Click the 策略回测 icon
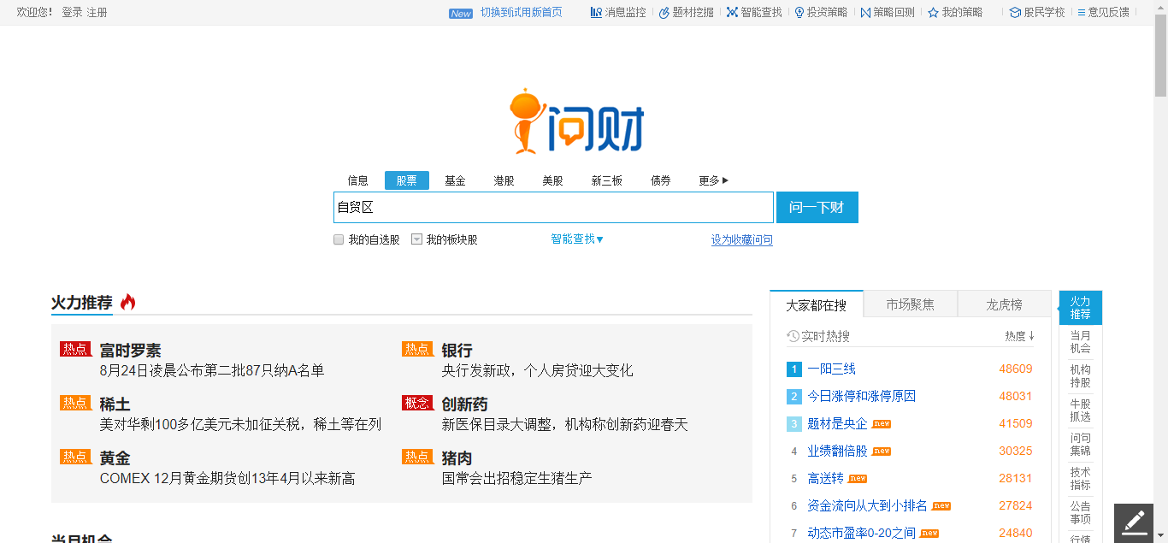 point(865,13)
